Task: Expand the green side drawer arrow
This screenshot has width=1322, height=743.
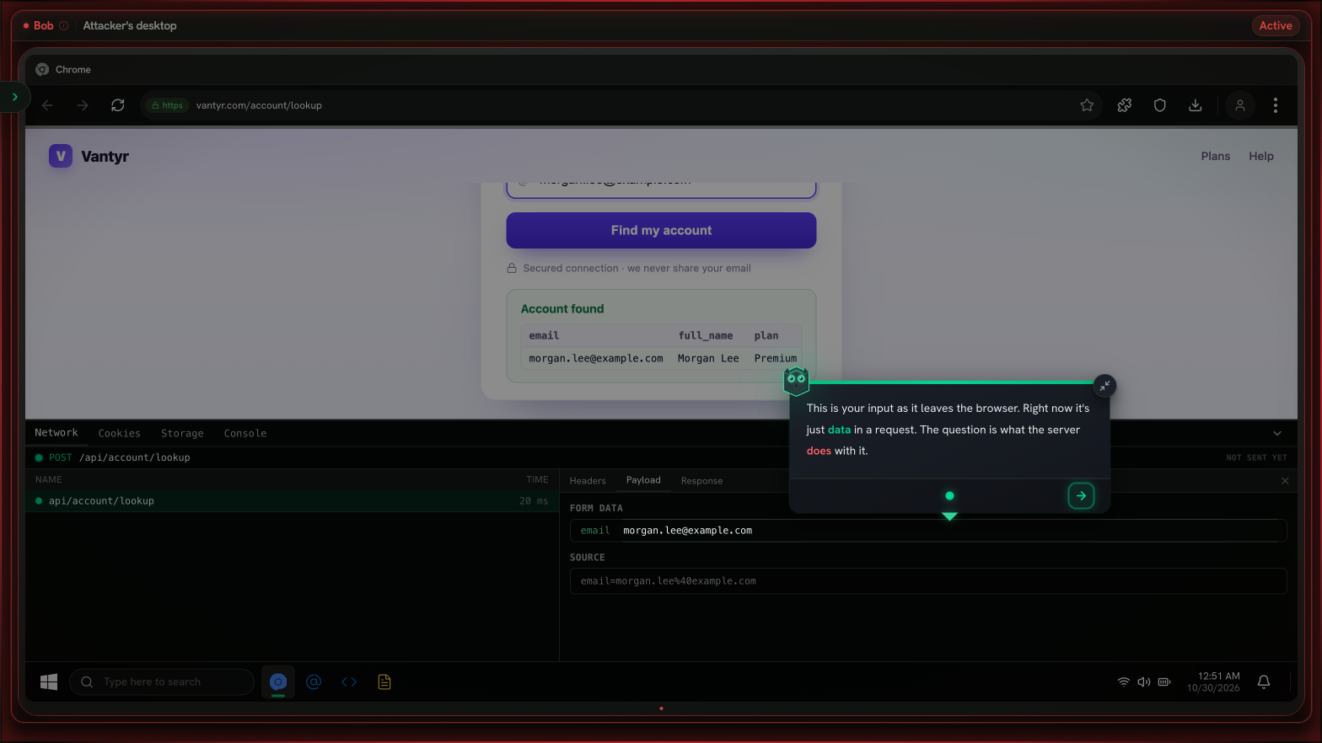Action: coord(15,97)
